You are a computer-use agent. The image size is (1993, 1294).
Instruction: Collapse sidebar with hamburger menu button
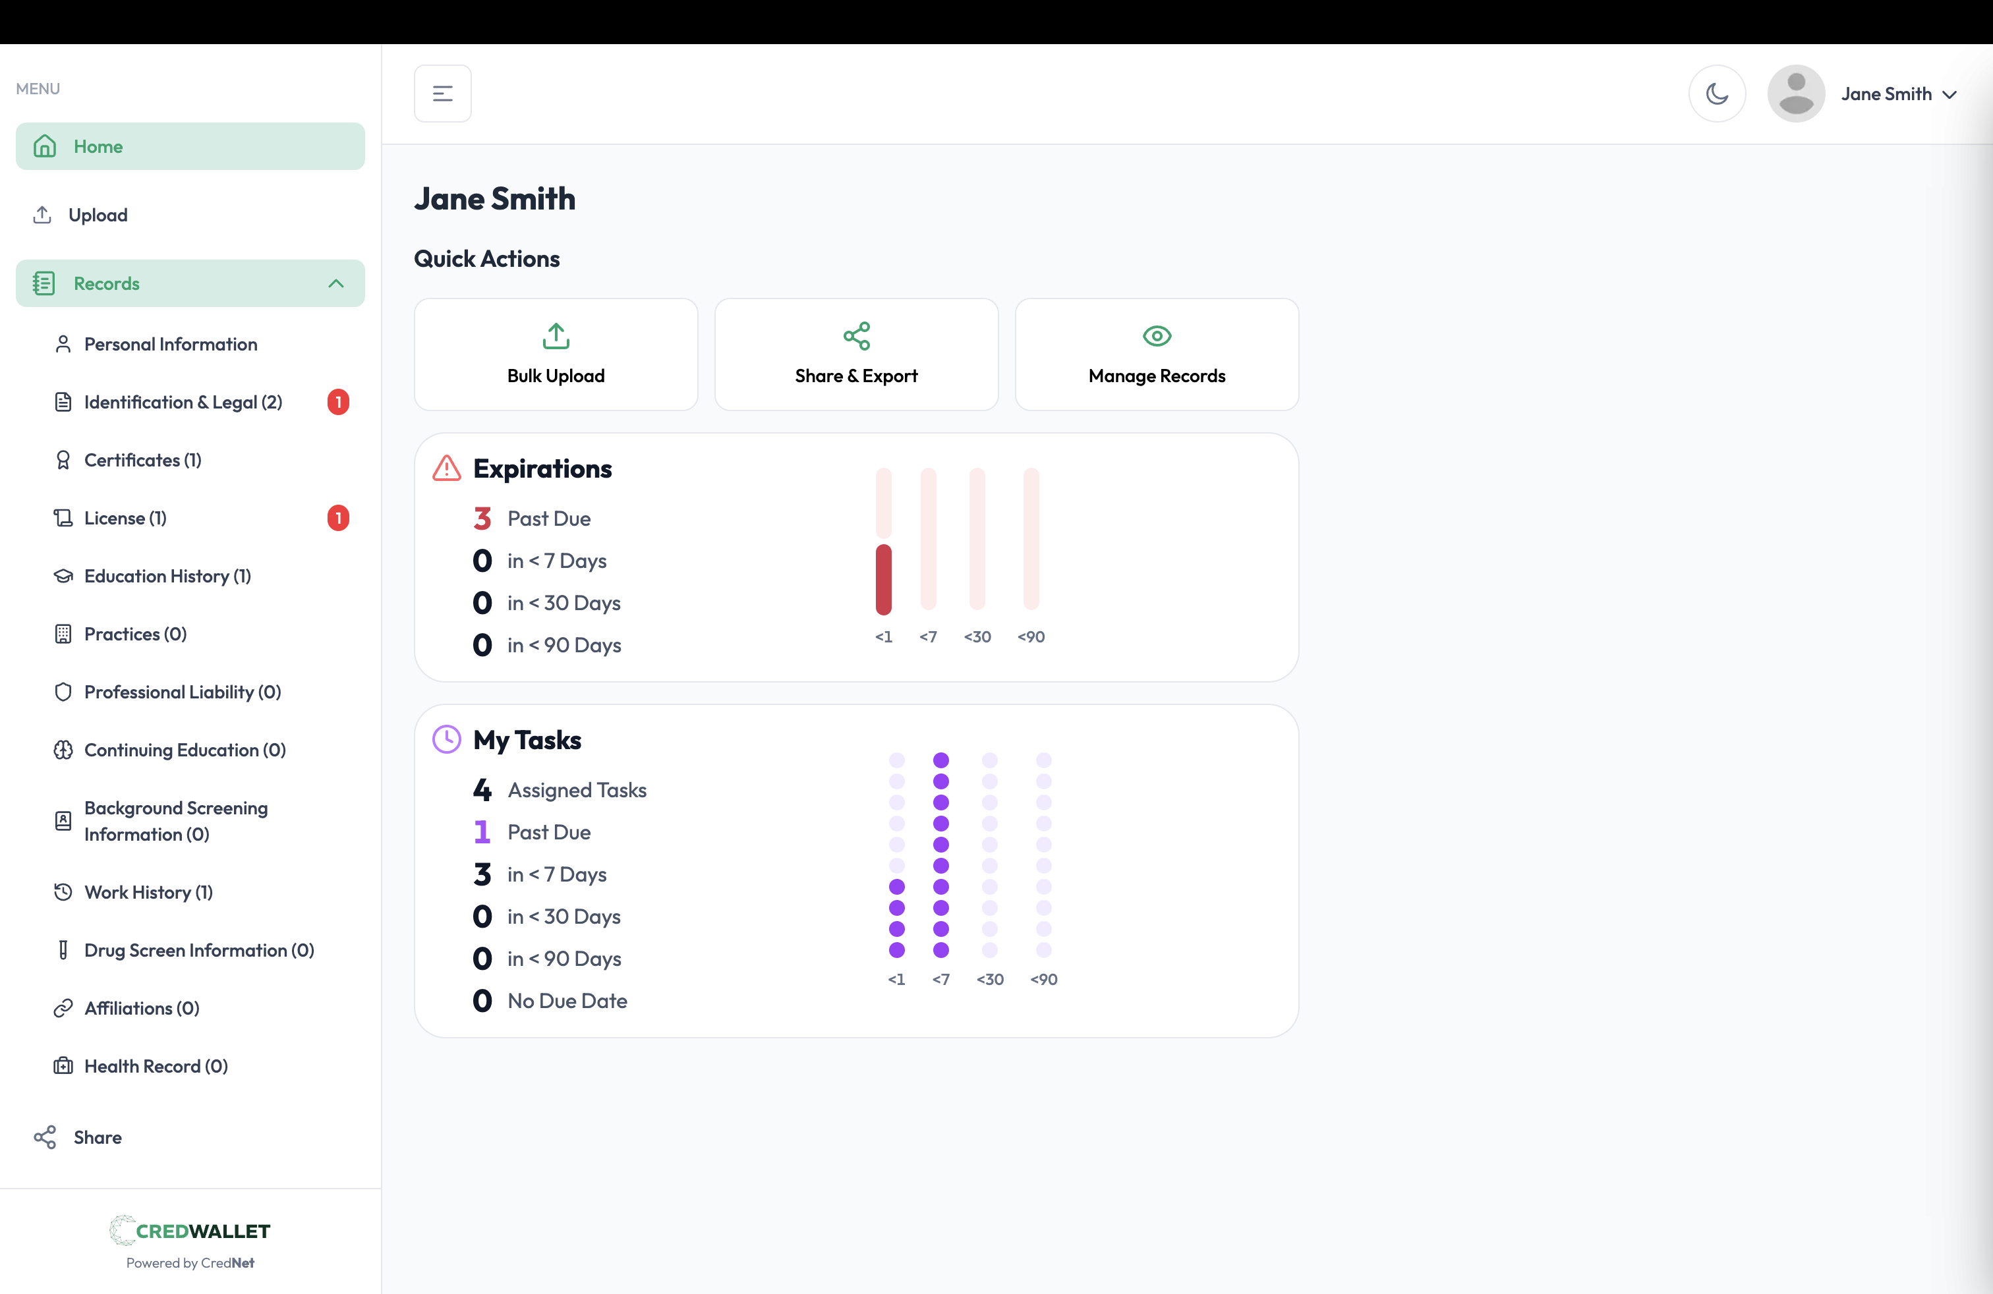[x=442, y=94]
